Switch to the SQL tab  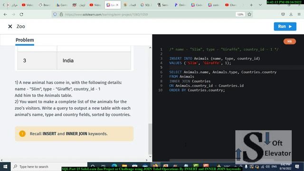tap(146, 5)
